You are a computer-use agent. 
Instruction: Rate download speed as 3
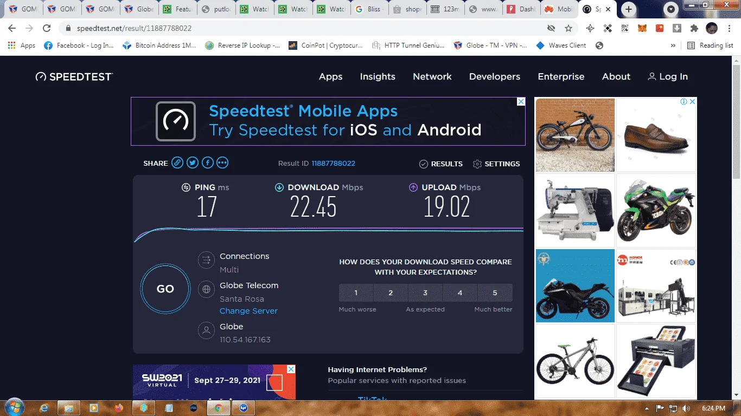425,292
